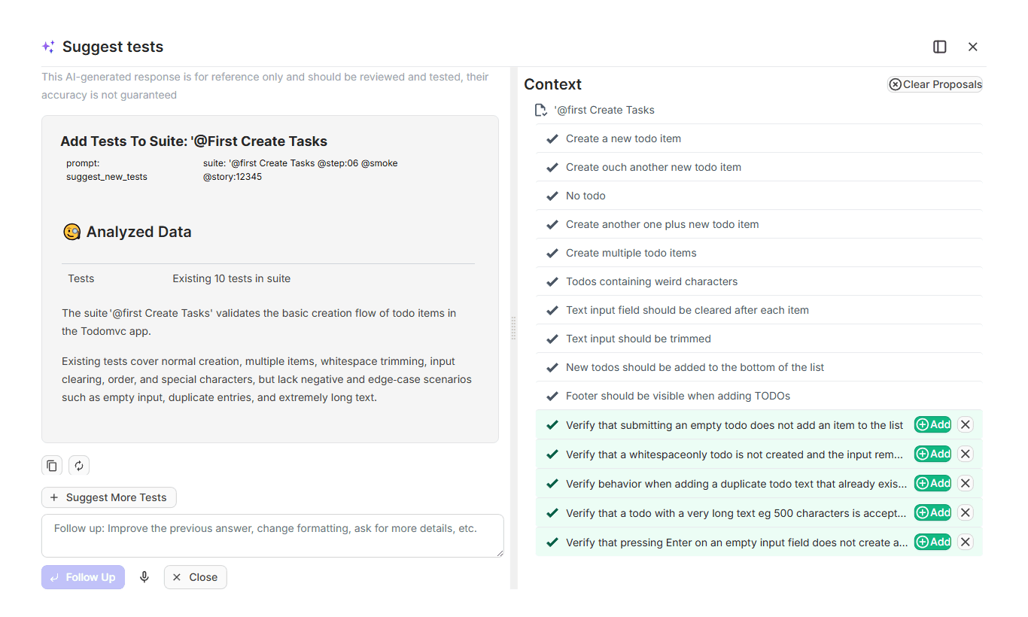
Task: Select 'Create another one plus new todo item'
Action: click(759, 224)
